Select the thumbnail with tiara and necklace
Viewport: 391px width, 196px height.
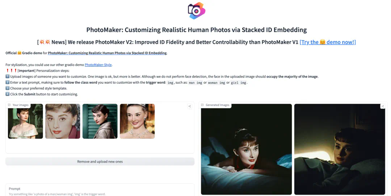click(x=137, y=121)
